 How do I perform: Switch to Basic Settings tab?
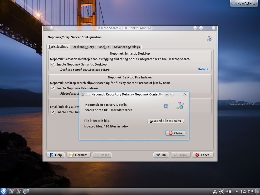[58, 47]
